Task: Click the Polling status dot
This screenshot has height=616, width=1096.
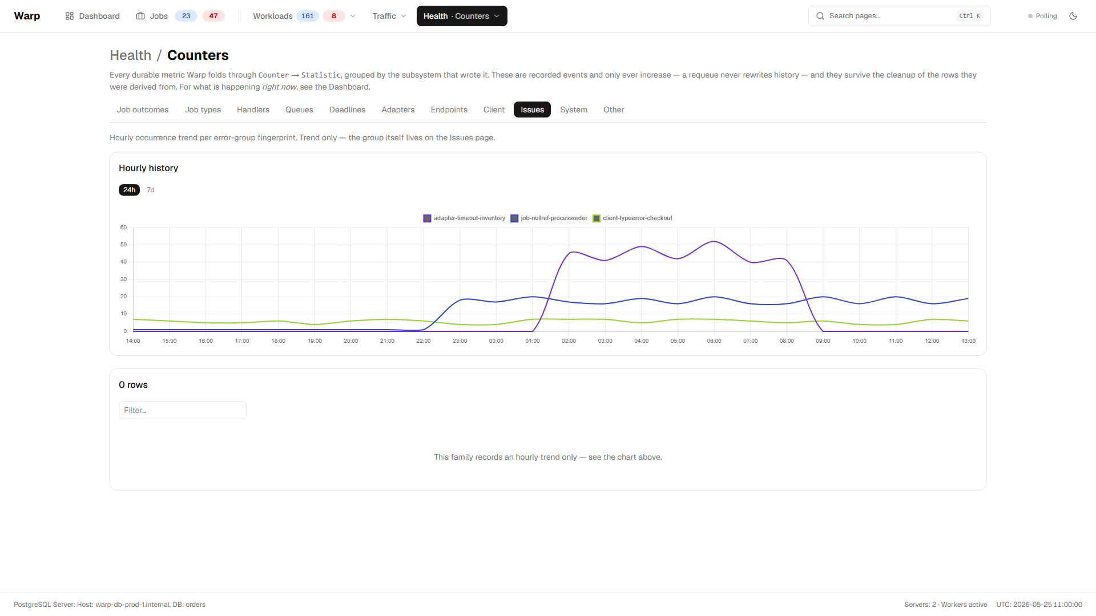Action: (x=1030, y=16)
